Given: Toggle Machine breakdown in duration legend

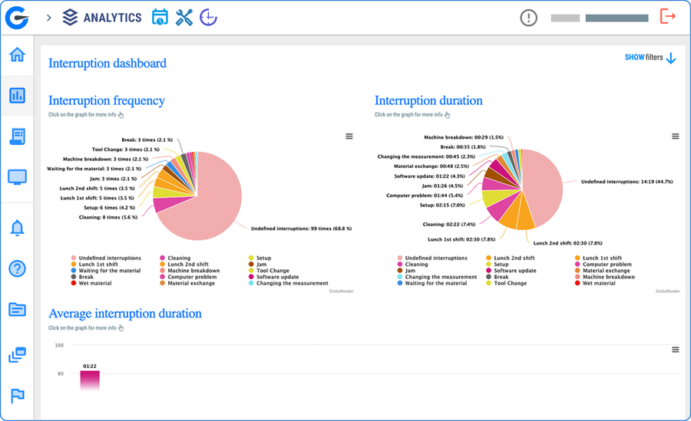Looking at the screenshot, I should click(605, 277).
